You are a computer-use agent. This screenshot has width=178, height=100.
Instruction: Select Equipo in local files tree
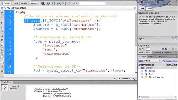[x=152, y=71]
